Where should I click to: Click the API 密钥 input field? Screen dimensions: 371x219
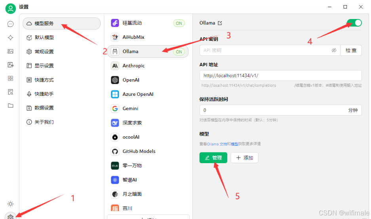coord(270,50)
